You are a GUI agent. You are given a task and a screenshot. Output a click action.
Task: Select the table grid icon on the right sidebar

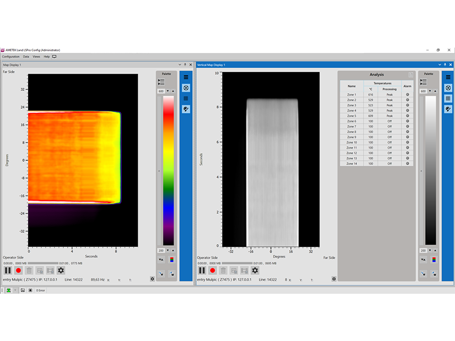coord(447,98)
